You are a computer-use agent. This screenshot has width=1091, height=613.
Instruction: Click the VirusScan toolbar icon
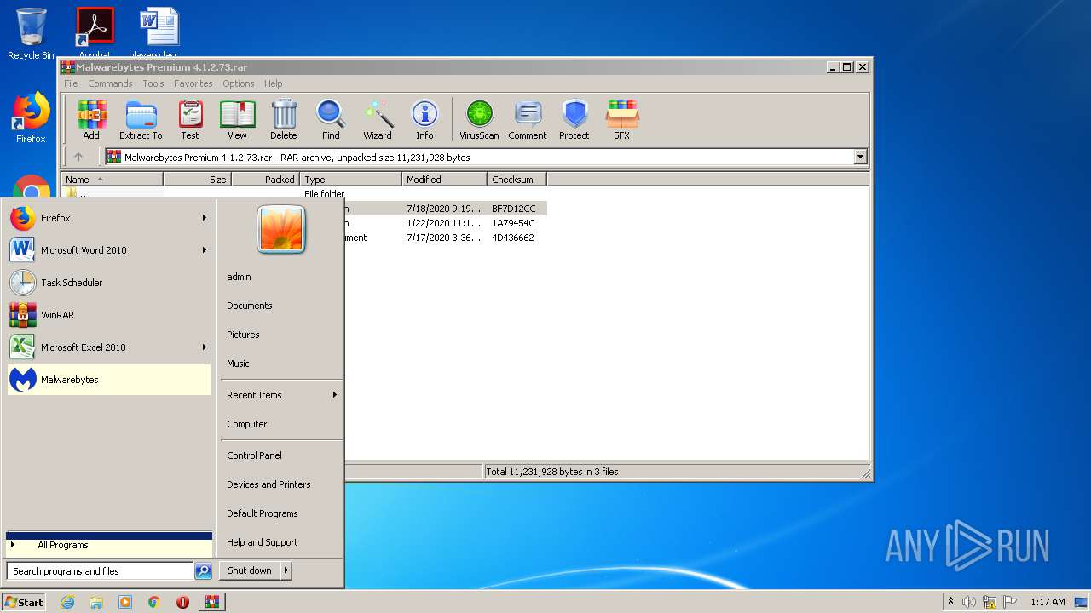click(x=479, y=120)
